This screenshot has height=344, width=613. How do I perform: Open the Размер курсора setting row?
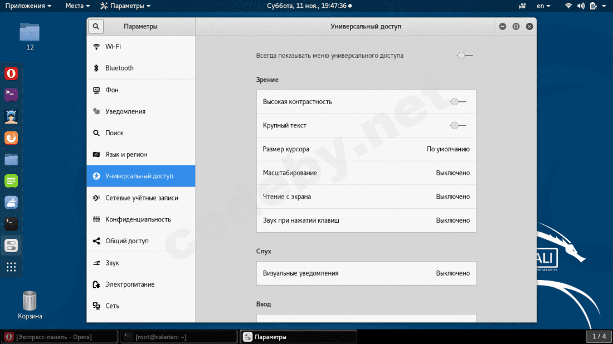pos(366,149)
